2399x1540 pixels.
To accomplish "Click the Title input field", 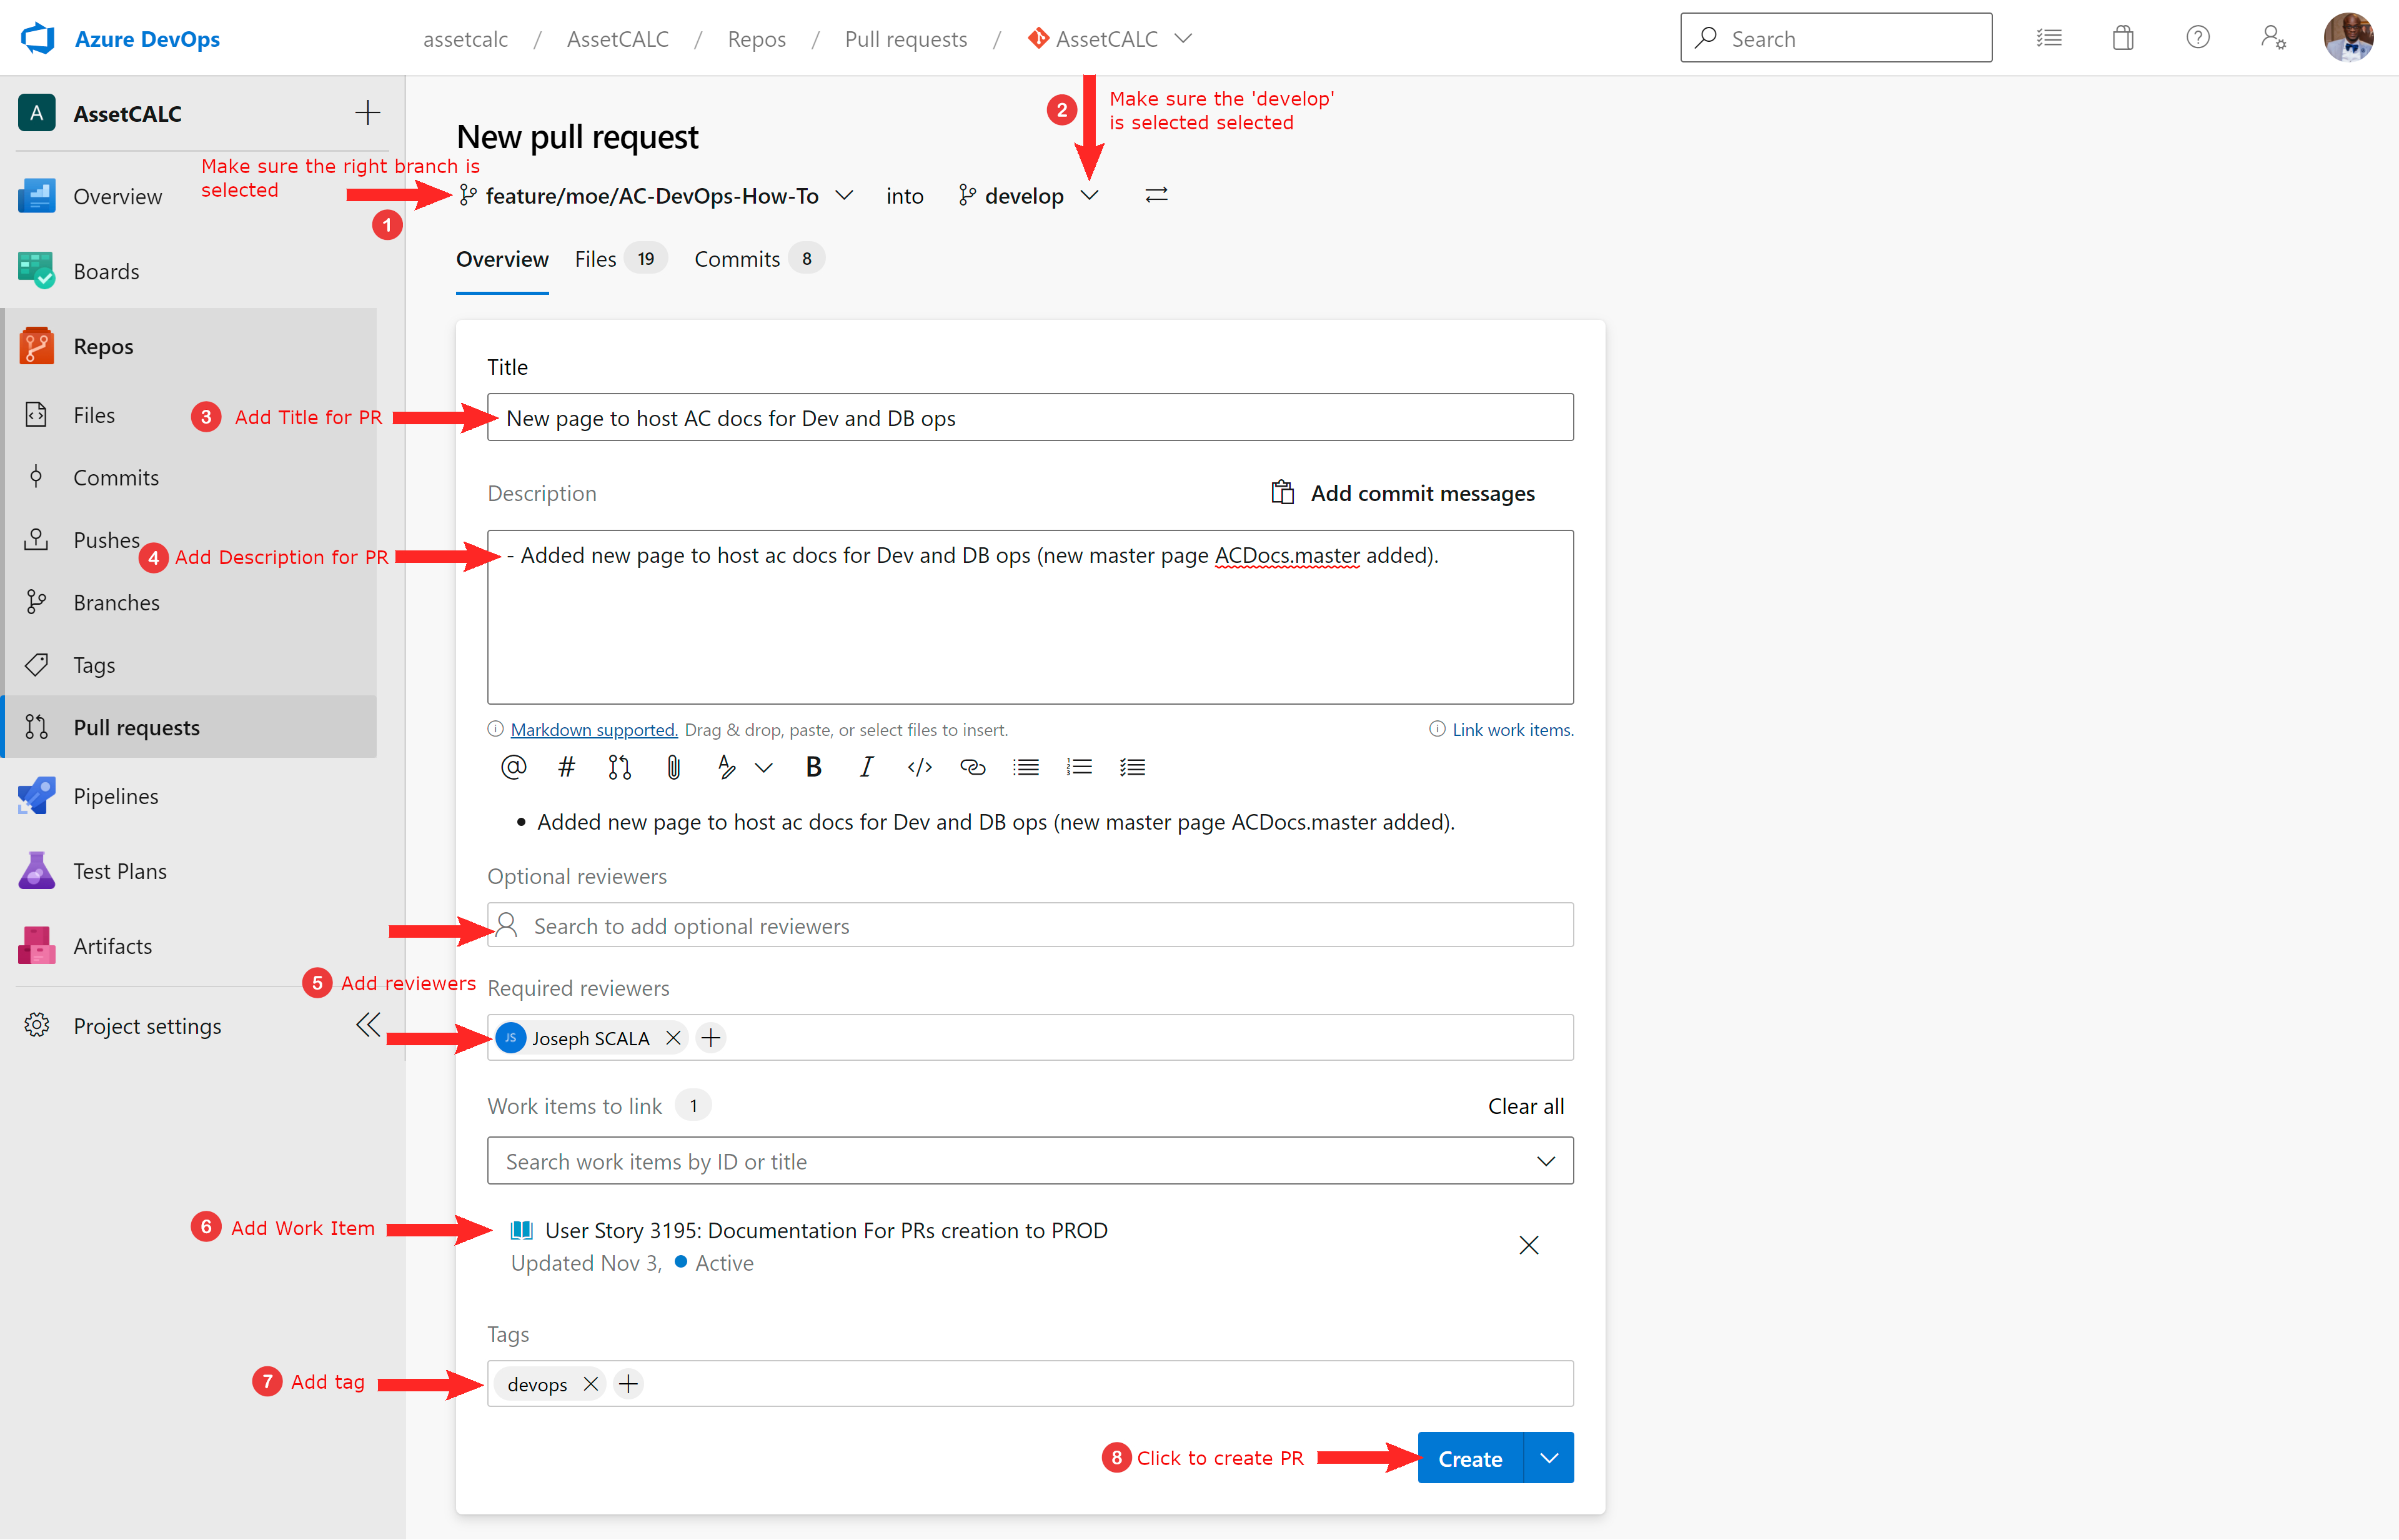I will coord(1030,417).
